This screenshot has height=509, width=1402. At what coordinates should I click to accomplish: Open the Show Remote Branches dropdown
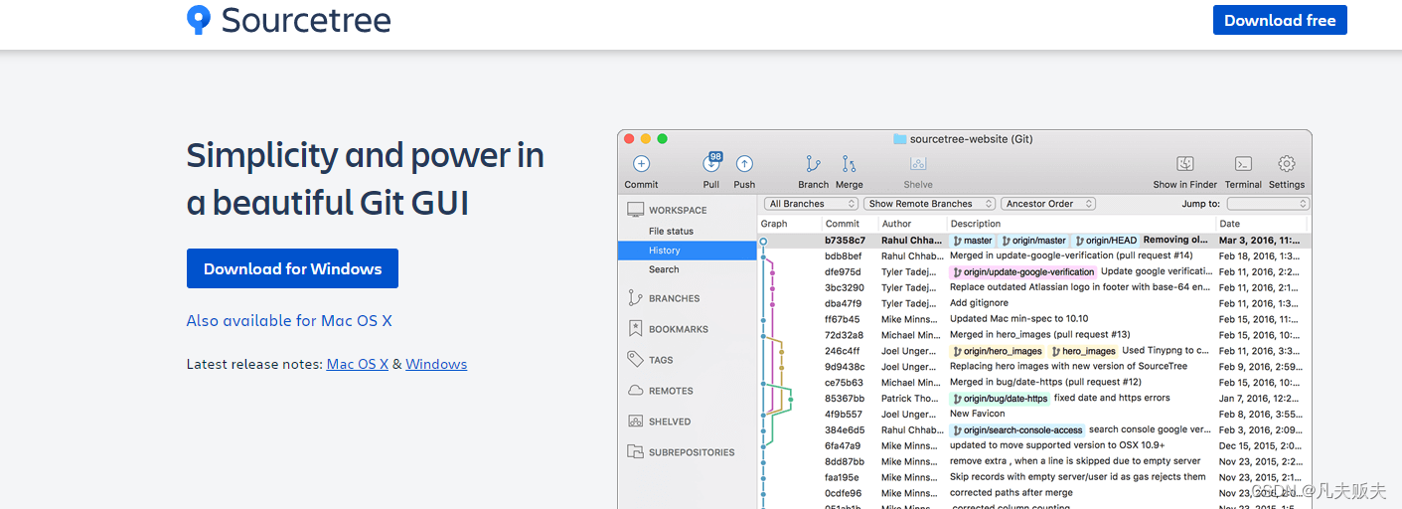point(930,204)
